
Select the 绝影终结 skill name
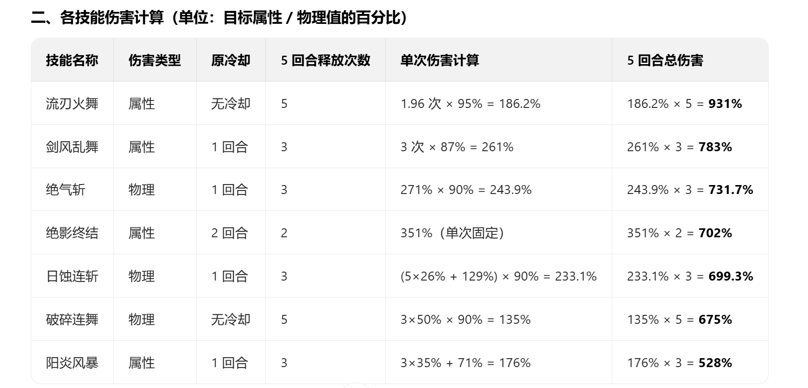click(72, 233)
